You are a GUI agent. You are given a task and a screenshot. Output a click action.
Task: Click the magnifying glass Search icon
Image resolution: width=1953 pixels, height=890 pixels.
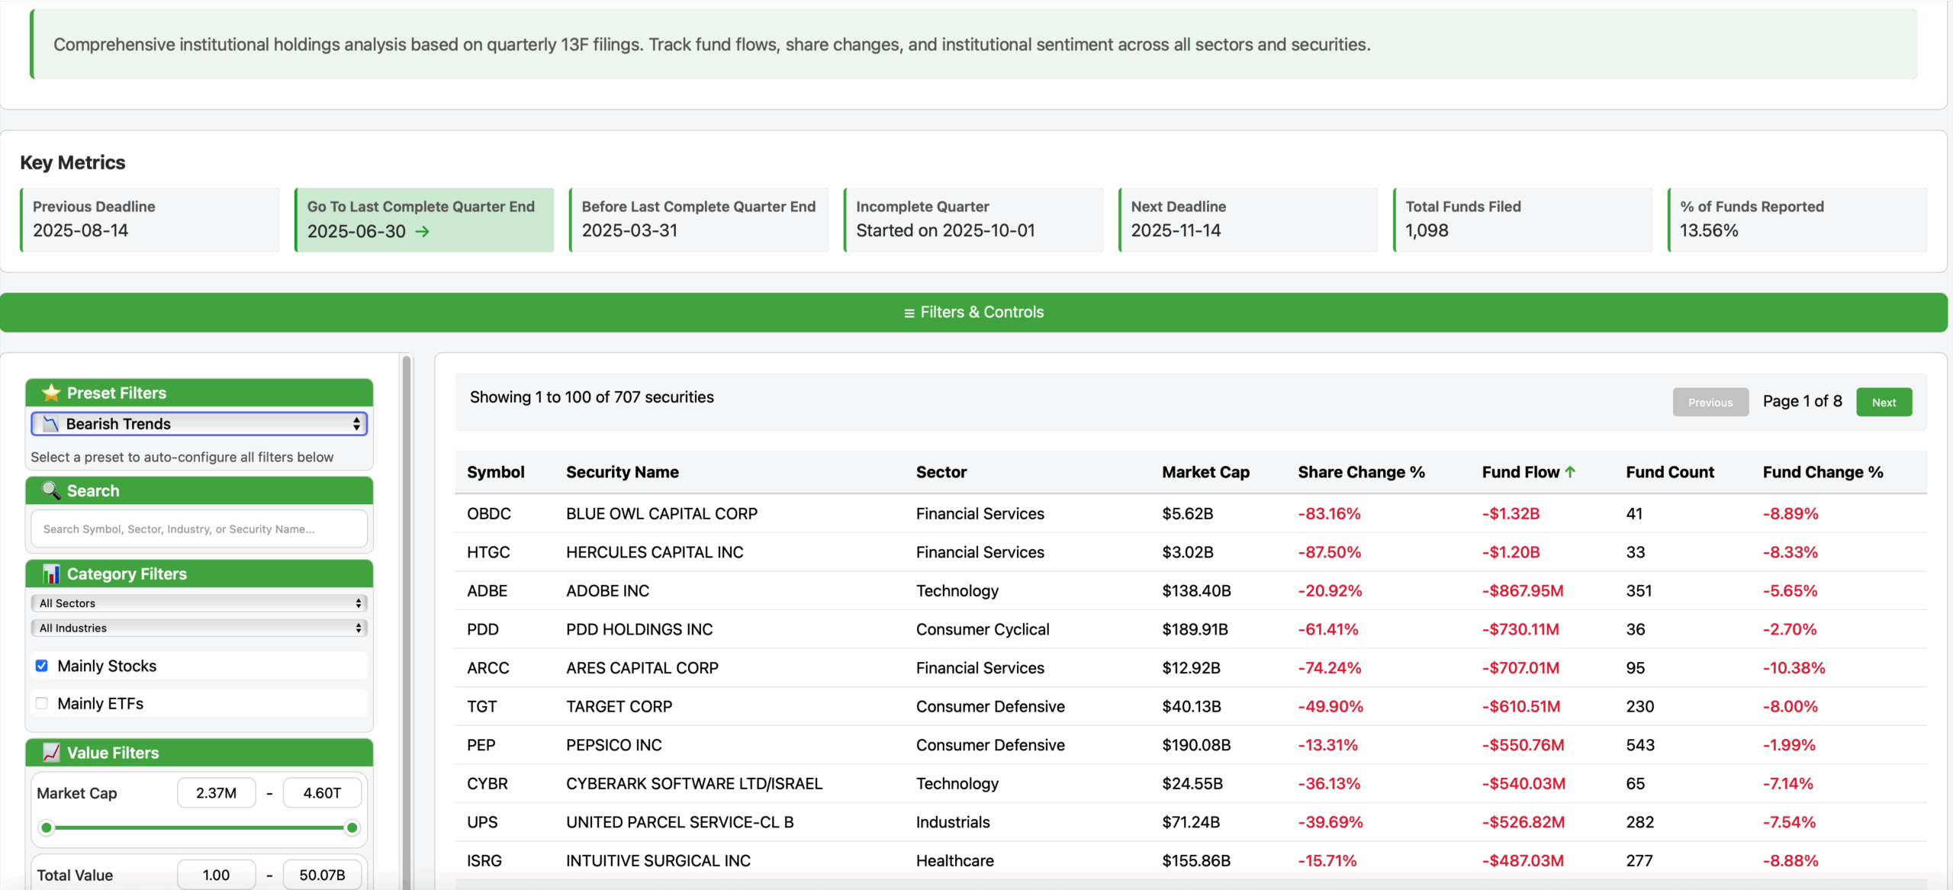[x=51, y=490]
